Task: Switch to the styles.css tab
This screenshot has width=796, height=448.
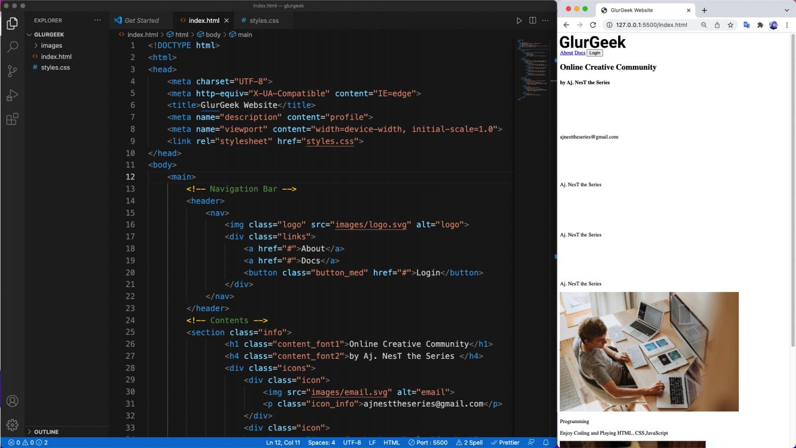Action: pyautogui.click(x=263, y=21)
